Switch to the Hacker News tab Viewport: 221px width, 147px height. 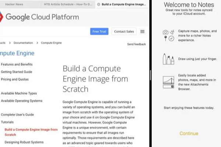coord(14,4)
